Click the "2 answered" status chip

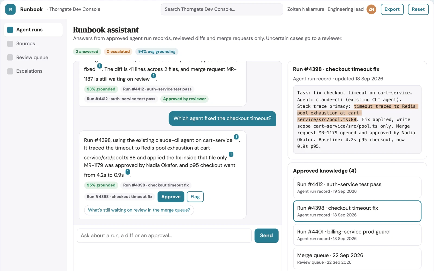coord(87,52)
